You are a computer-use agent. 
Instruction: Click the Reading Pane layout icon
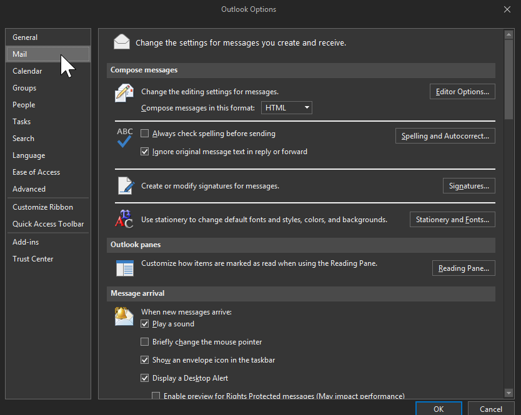coord(124,268)
